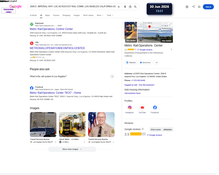Click the date and time overlay widget
This screenshot has height=175, width=219.
159,9
